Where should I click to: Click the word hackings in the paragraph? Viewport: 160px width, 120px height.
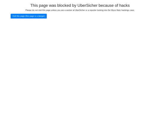pos(125,10)
